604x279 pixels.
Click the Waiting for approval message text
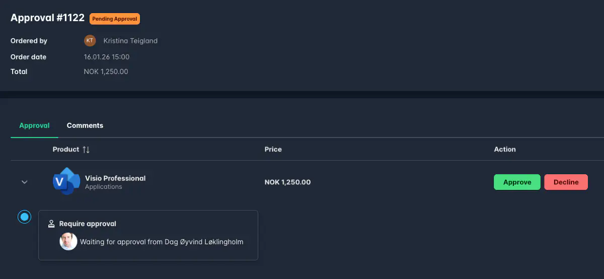[x=162, y=242]
